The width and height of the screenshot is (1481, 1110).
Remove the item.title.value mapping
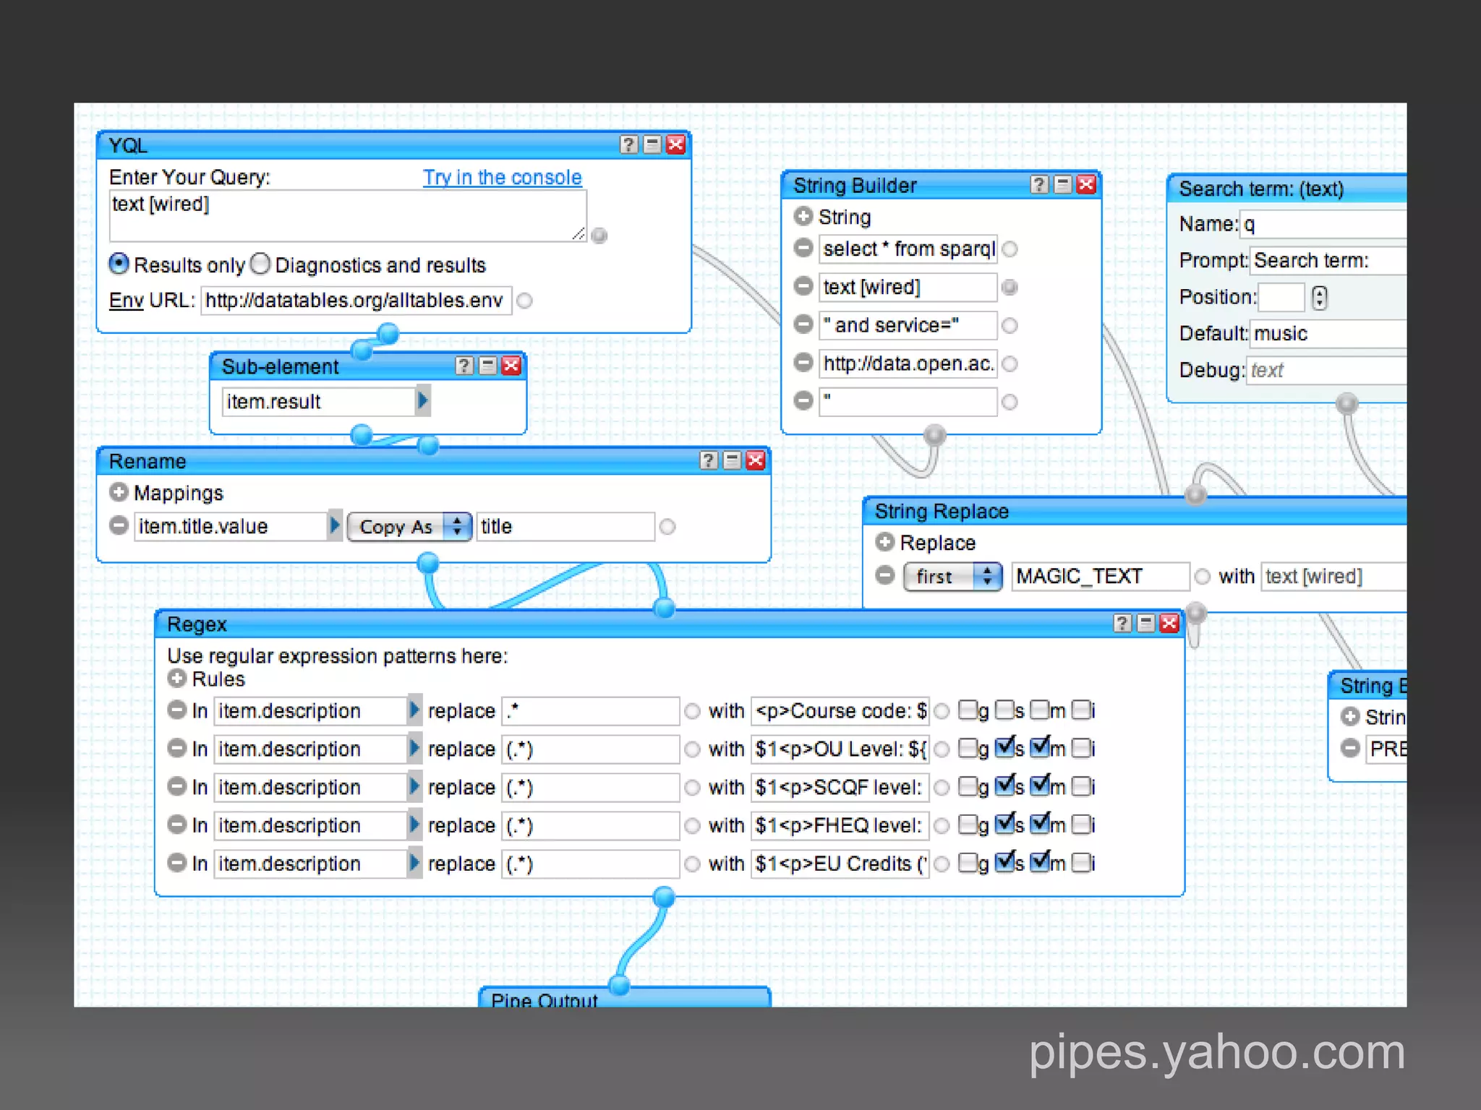point(119,525)
